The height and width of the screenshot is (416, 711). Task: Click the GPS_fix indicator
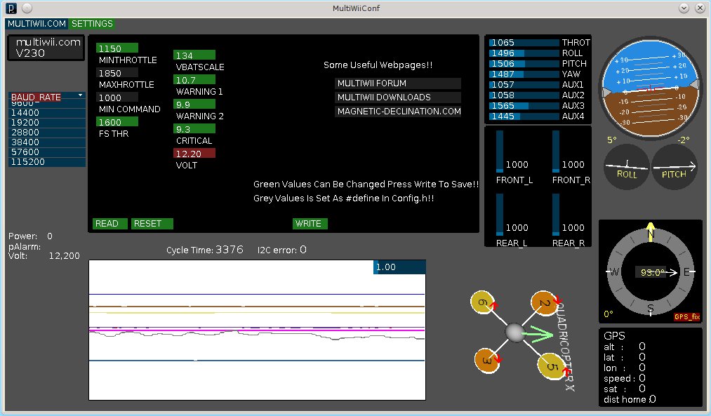(686, 316)
